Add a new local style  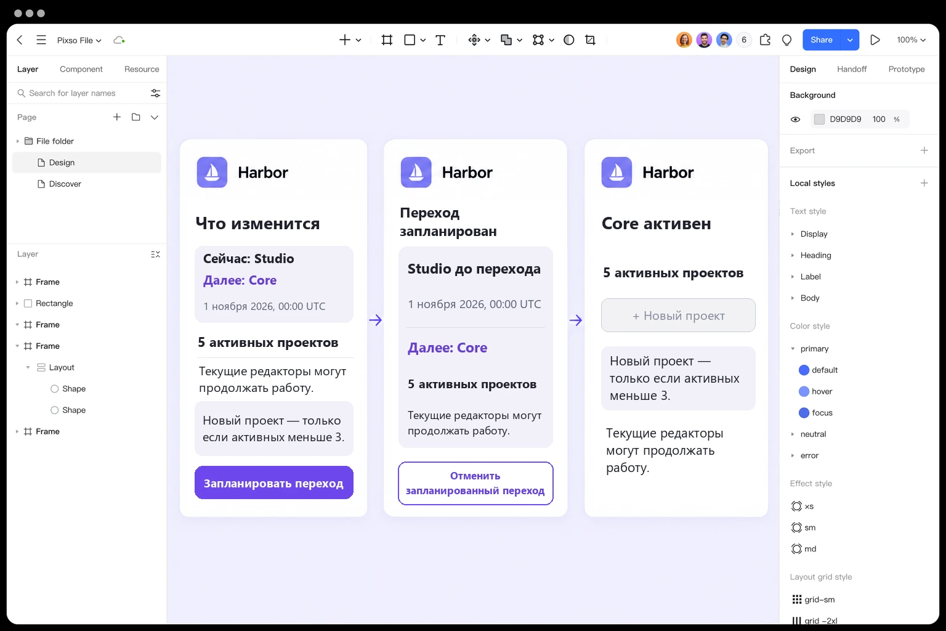click(924, 183)
